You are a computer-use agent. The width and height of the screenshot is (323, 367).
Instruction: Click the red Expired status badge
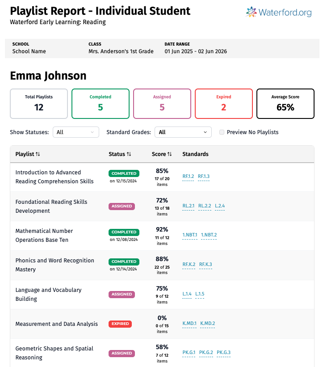[120, 324]
